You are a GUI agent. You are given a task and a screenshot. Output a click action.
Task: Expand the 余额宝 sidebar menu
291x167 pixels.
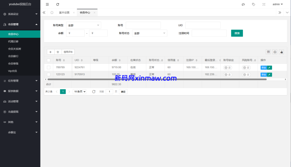click(20, 132)
